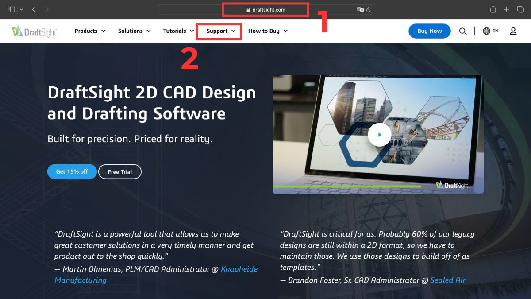The height and width of the screenshot is (299, 531).
Task: Click the lock icon beside draftsight.com
Action: (x=248, y=10)
